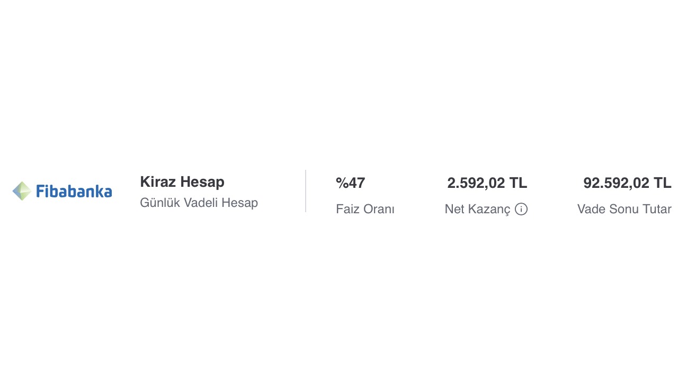
Task: Click the Fibabanka diamond logo icon
Action: [22, 191]
